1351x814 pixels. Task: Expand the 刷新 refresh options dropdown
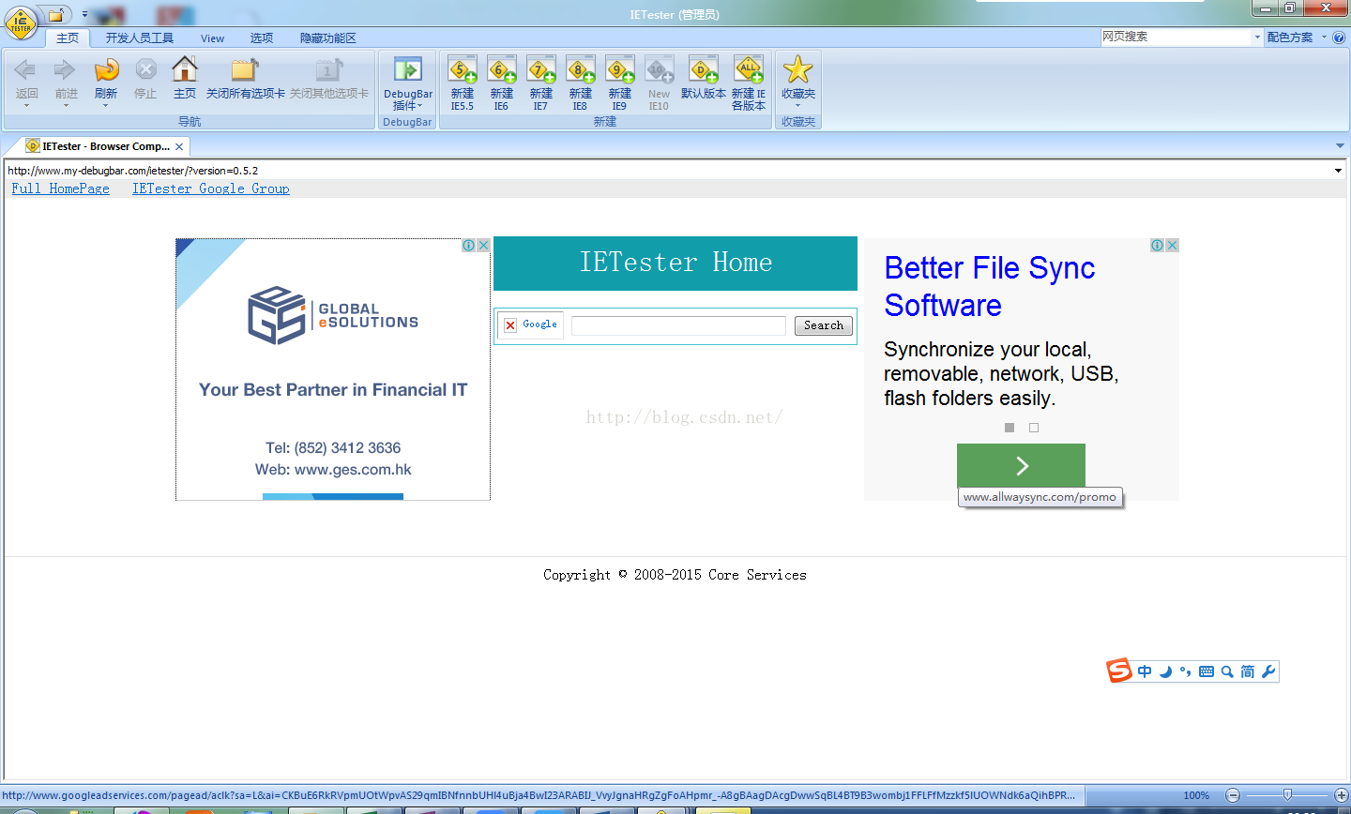pyautogui.click(x=105, y=106)
